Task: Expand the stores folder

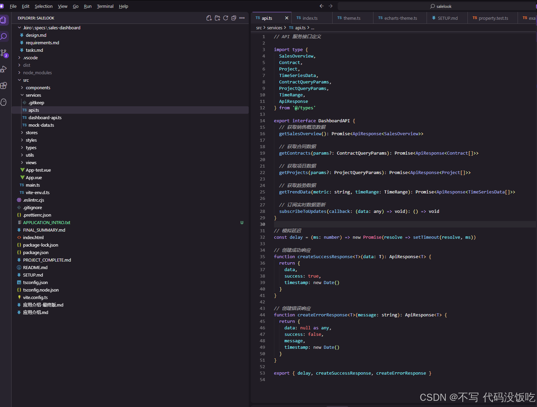Action: coord(22,132)
